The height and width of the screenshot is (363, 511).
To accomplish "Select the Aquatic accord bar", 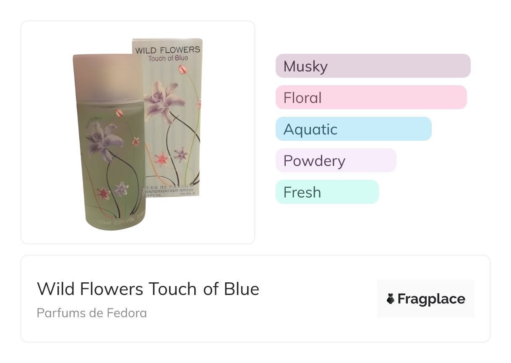I will (353, 129).
